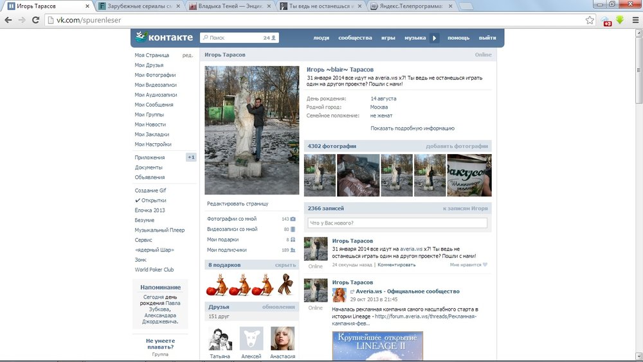Click Редактировать страницу link
The image size is (643, 362).
237,203
